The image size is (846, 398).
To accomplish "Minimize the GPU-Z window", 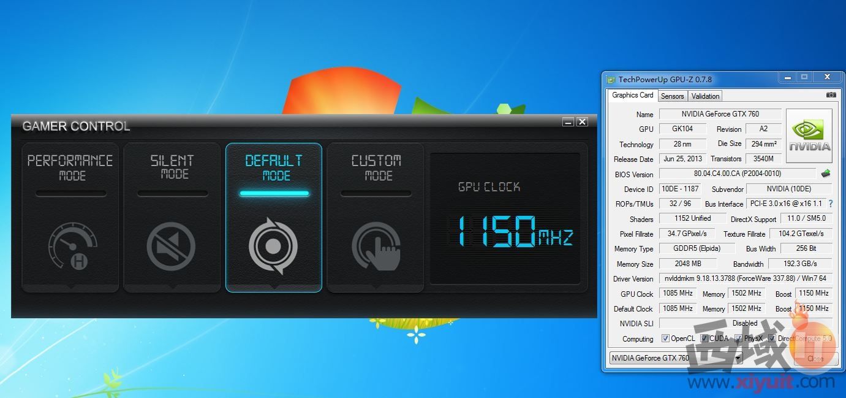I will click(787, 77).
